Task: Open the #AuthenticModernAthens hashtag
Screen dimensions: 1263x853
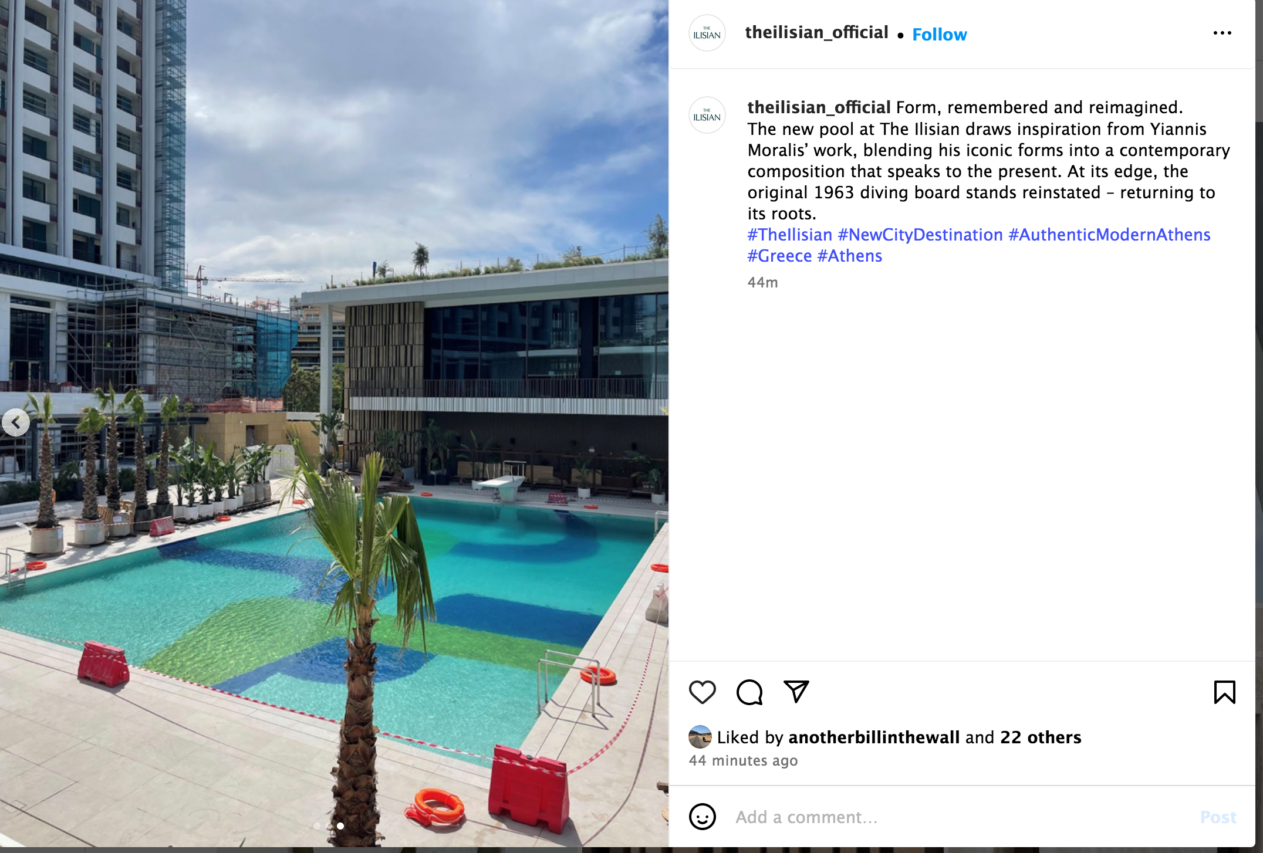Action: tap(1109, 235)
